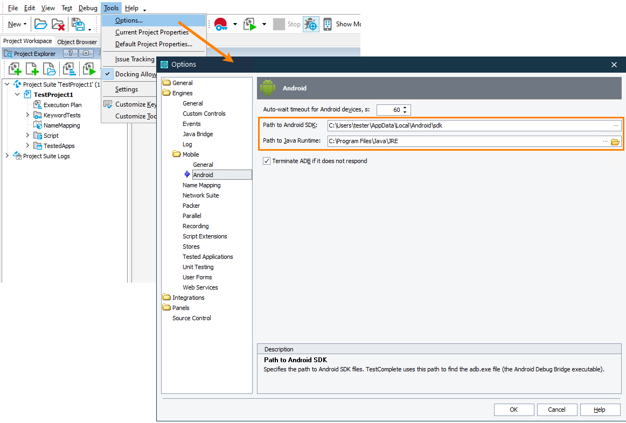
Task: Click the Open project folder toolbar icon
Action: pyautogui.click(x=40, y=24)
